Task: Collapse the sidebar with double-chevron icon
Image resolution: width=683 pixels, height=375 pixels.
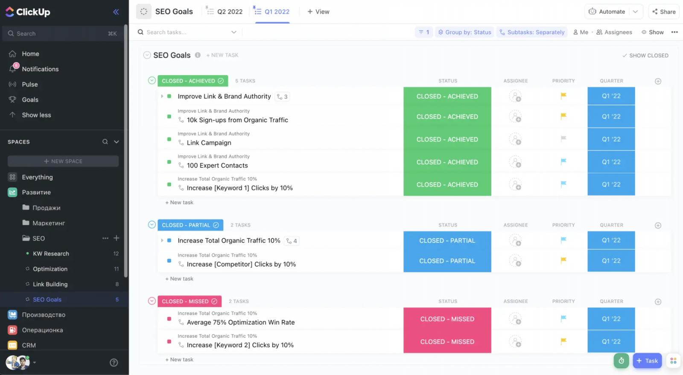Action: 116,12
